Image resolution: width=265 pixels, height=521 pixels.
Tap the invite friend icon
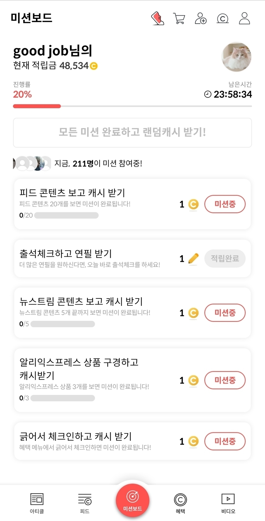click(x=201, y=18)
